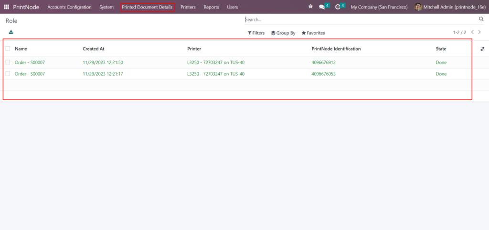Open the System menu
This screenshot has width=489, height=230.
[x=106, y=7]
